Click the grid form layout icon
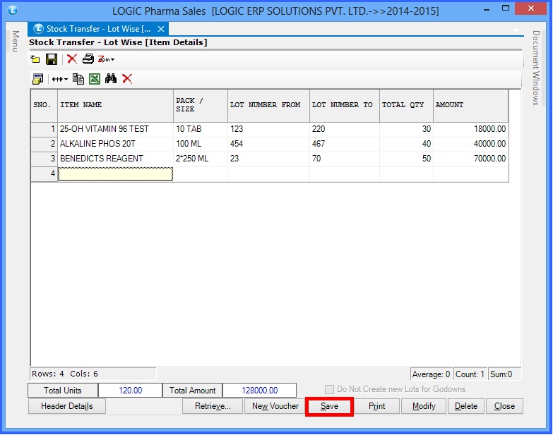The height and width of the screenshot is (435, 553). coord(37,79)
